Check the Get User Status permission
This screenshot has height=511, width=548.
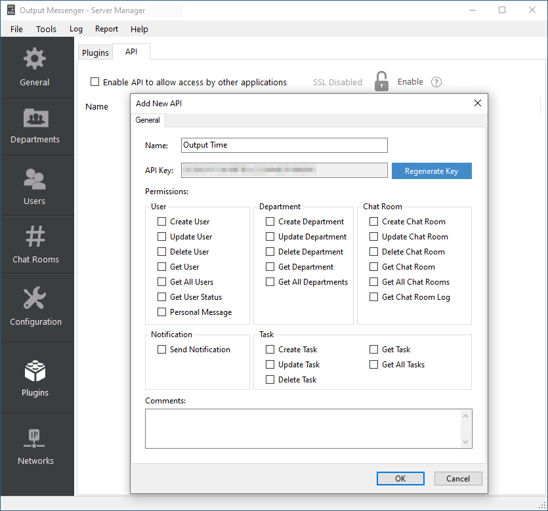[x=161, y=296]
